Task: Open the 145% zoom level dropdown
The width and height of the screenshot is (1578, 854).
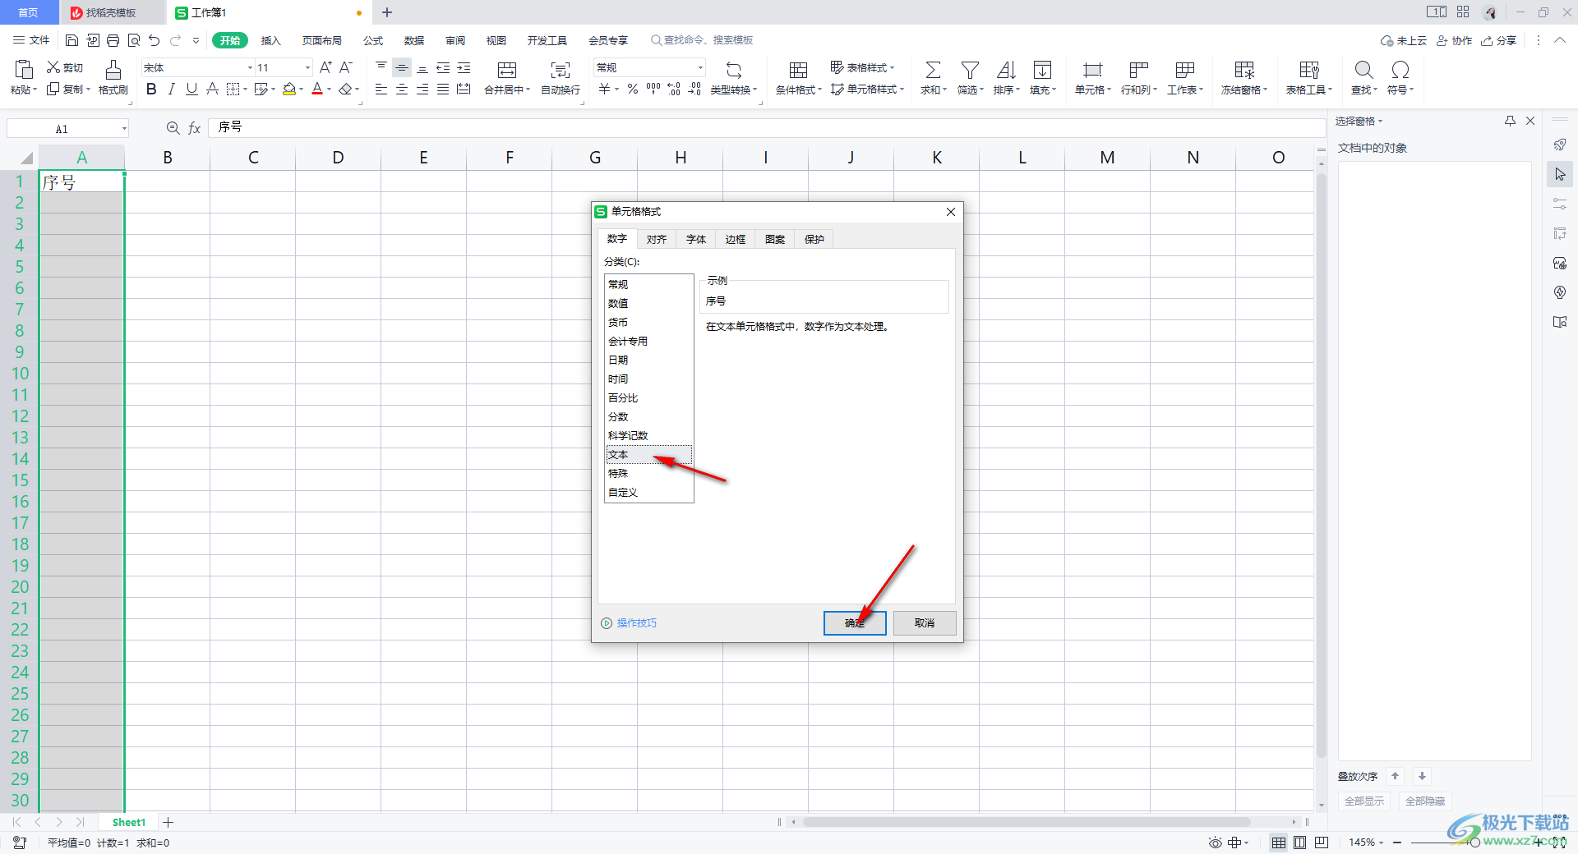Action: 1366,843
